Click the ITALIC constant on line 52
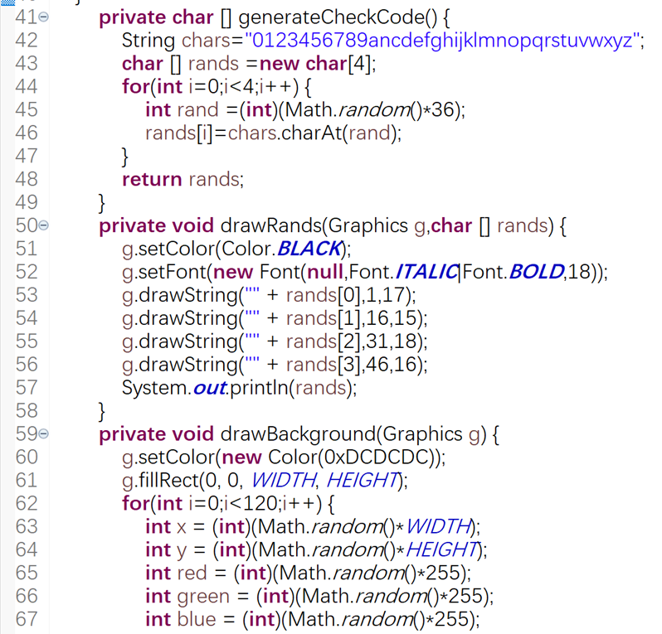The width and height of the screenshot is (662, 634). tap(427, 272)
